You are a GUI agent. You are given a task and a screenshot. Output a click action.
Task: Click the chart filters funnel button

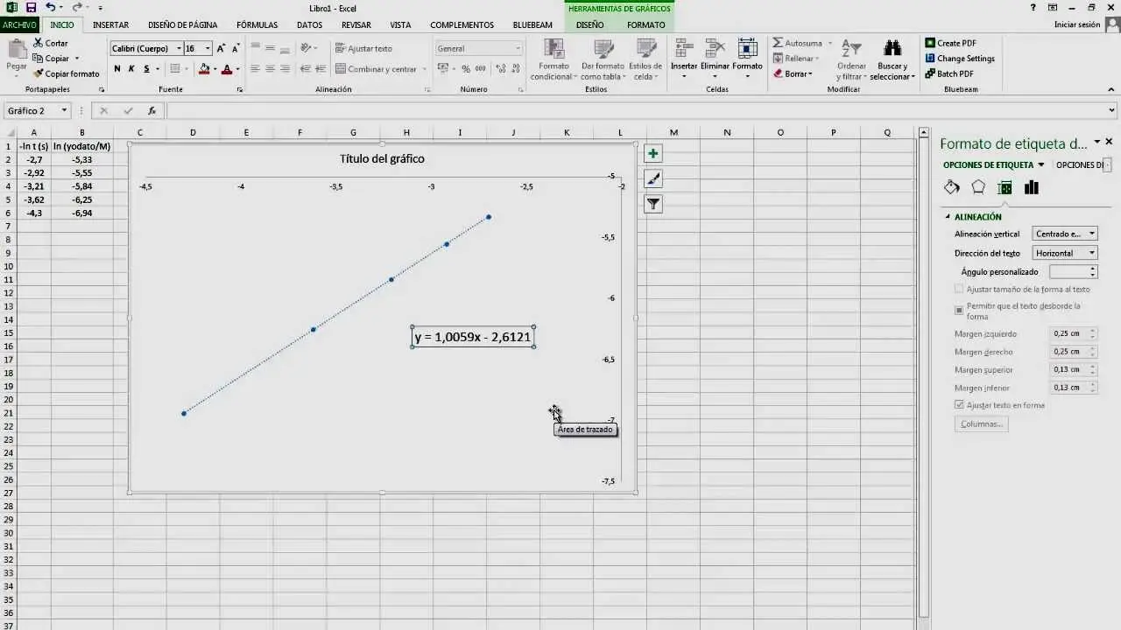(652, 204)
